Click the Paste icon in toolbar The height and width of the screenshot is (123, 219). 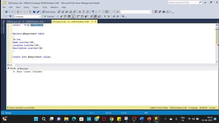coord(88,12)
